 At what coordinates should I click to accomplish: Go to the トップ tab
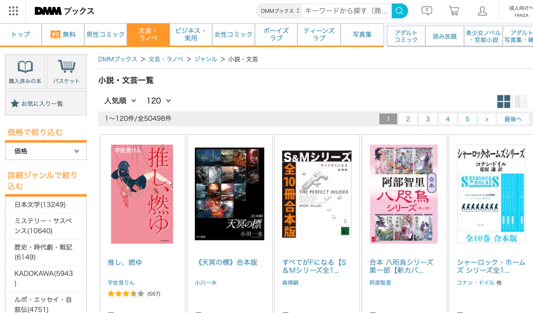21,34
